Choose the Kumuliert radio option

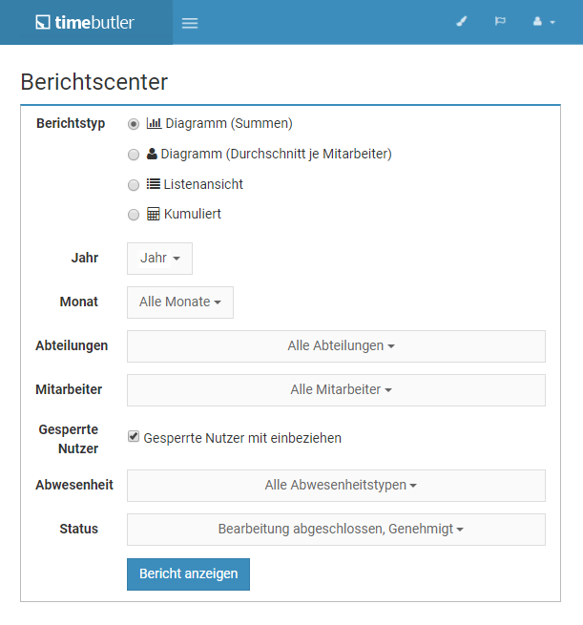coord(134,215)
